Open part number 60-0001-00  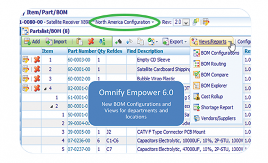79,69
